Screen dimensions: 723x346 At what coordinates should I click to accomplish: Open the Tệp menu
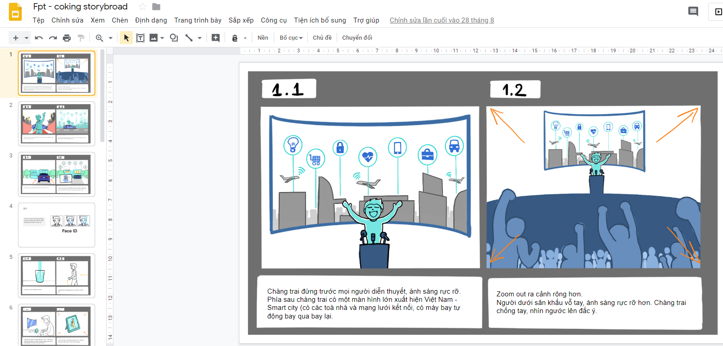tap(38, 20)
